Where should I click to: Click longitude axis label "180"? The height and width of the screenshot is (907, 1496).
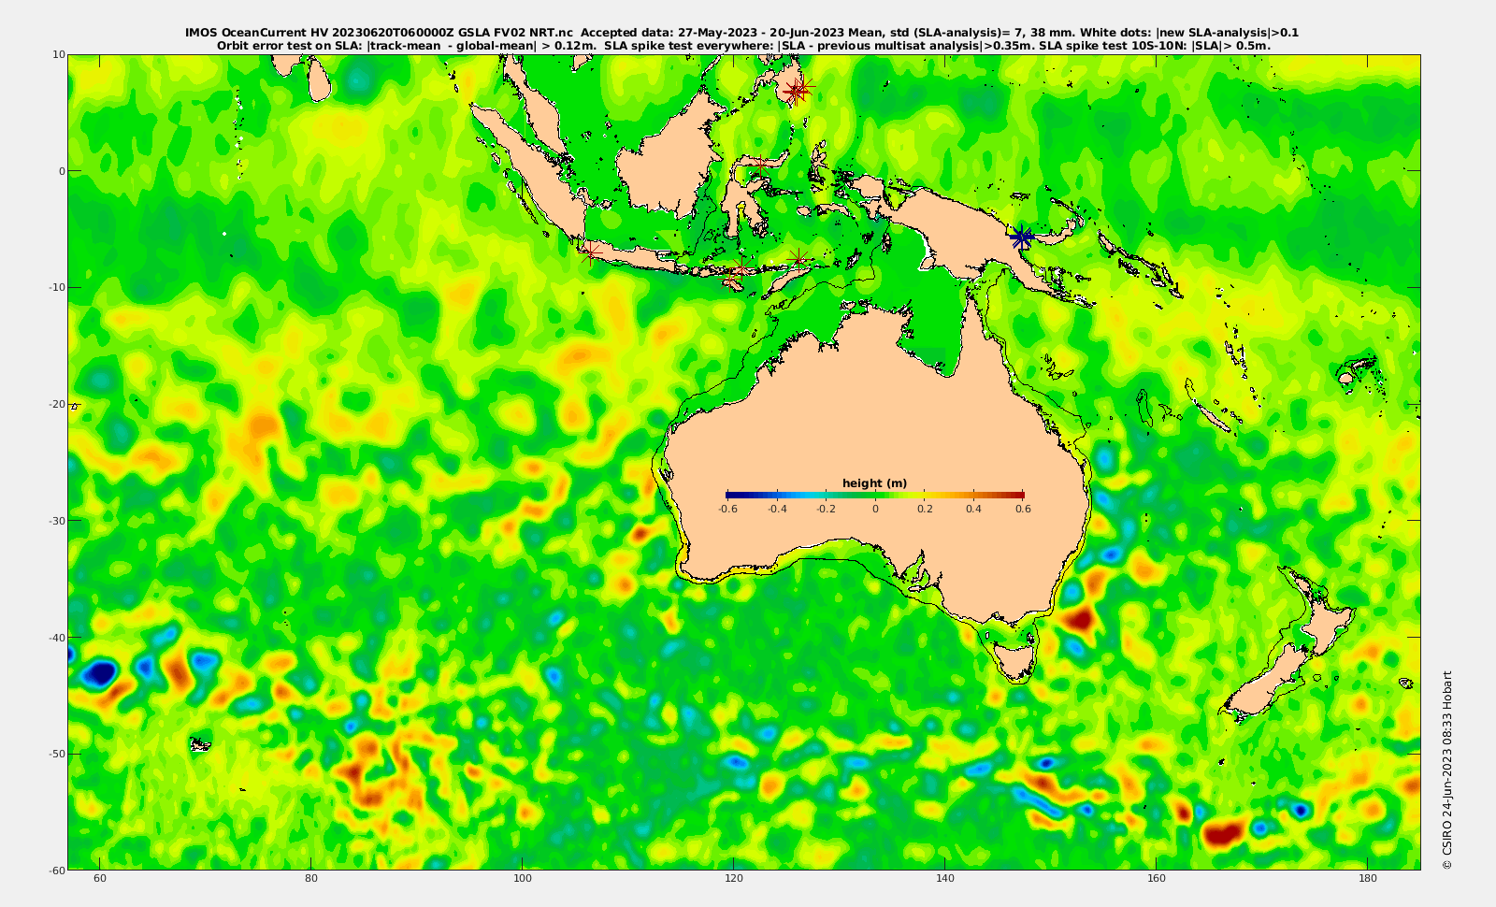(1368, 878)
